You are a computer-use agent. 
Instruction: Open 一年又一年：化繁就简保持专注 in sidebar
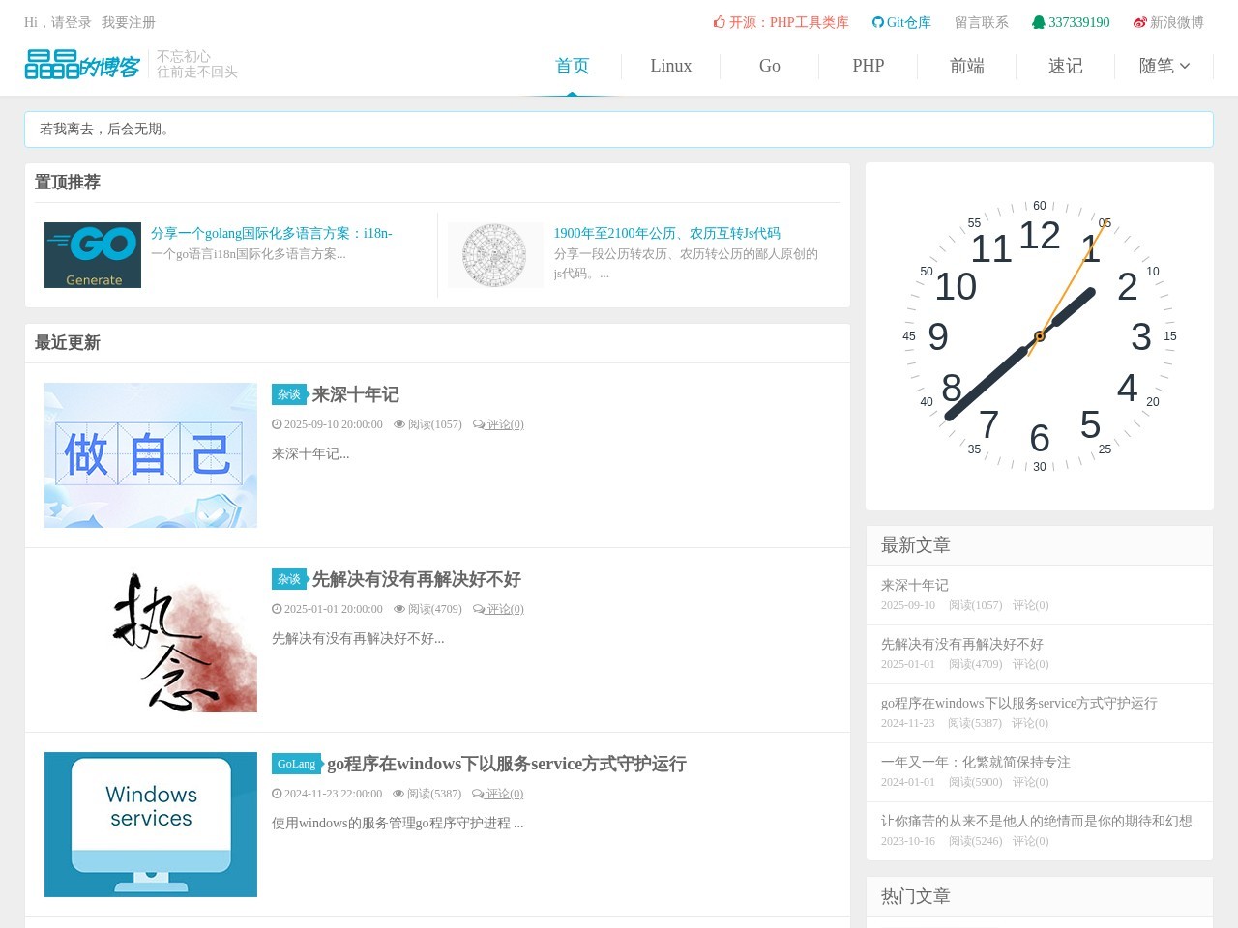click(x=975, y=762)
